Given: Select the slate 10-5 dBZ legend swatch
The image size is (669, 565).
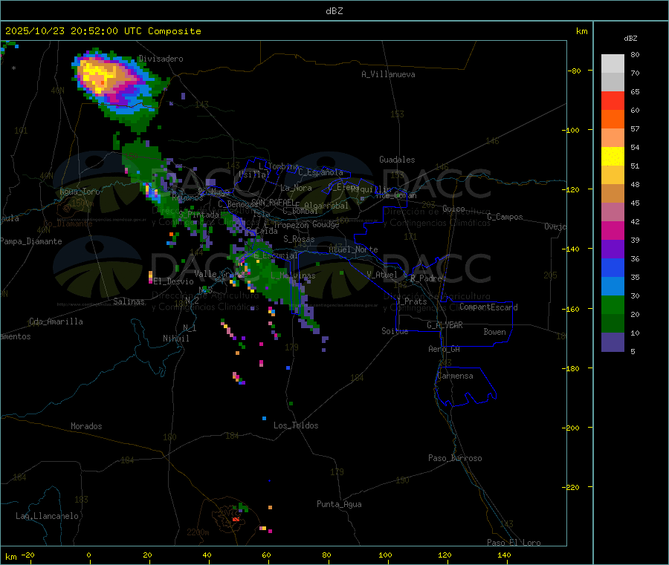Looking at the screenshot, I should click(613, 342).
